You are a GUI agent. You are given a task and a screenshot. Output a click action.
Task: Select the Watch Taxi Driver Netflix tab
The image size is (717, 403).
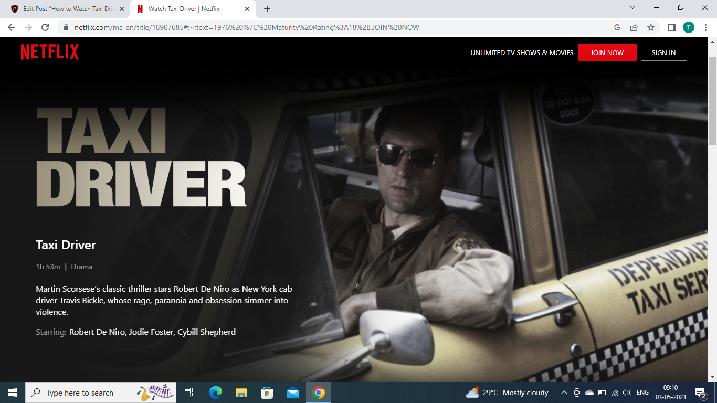point(193,9)
